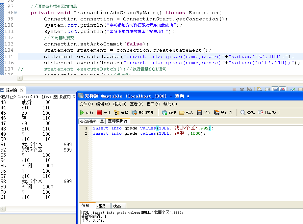The width and height of the screenshot is (303, 224).
Task: Click the ConnectionStart.getConnection code line 99
Action: coord(136,19)
